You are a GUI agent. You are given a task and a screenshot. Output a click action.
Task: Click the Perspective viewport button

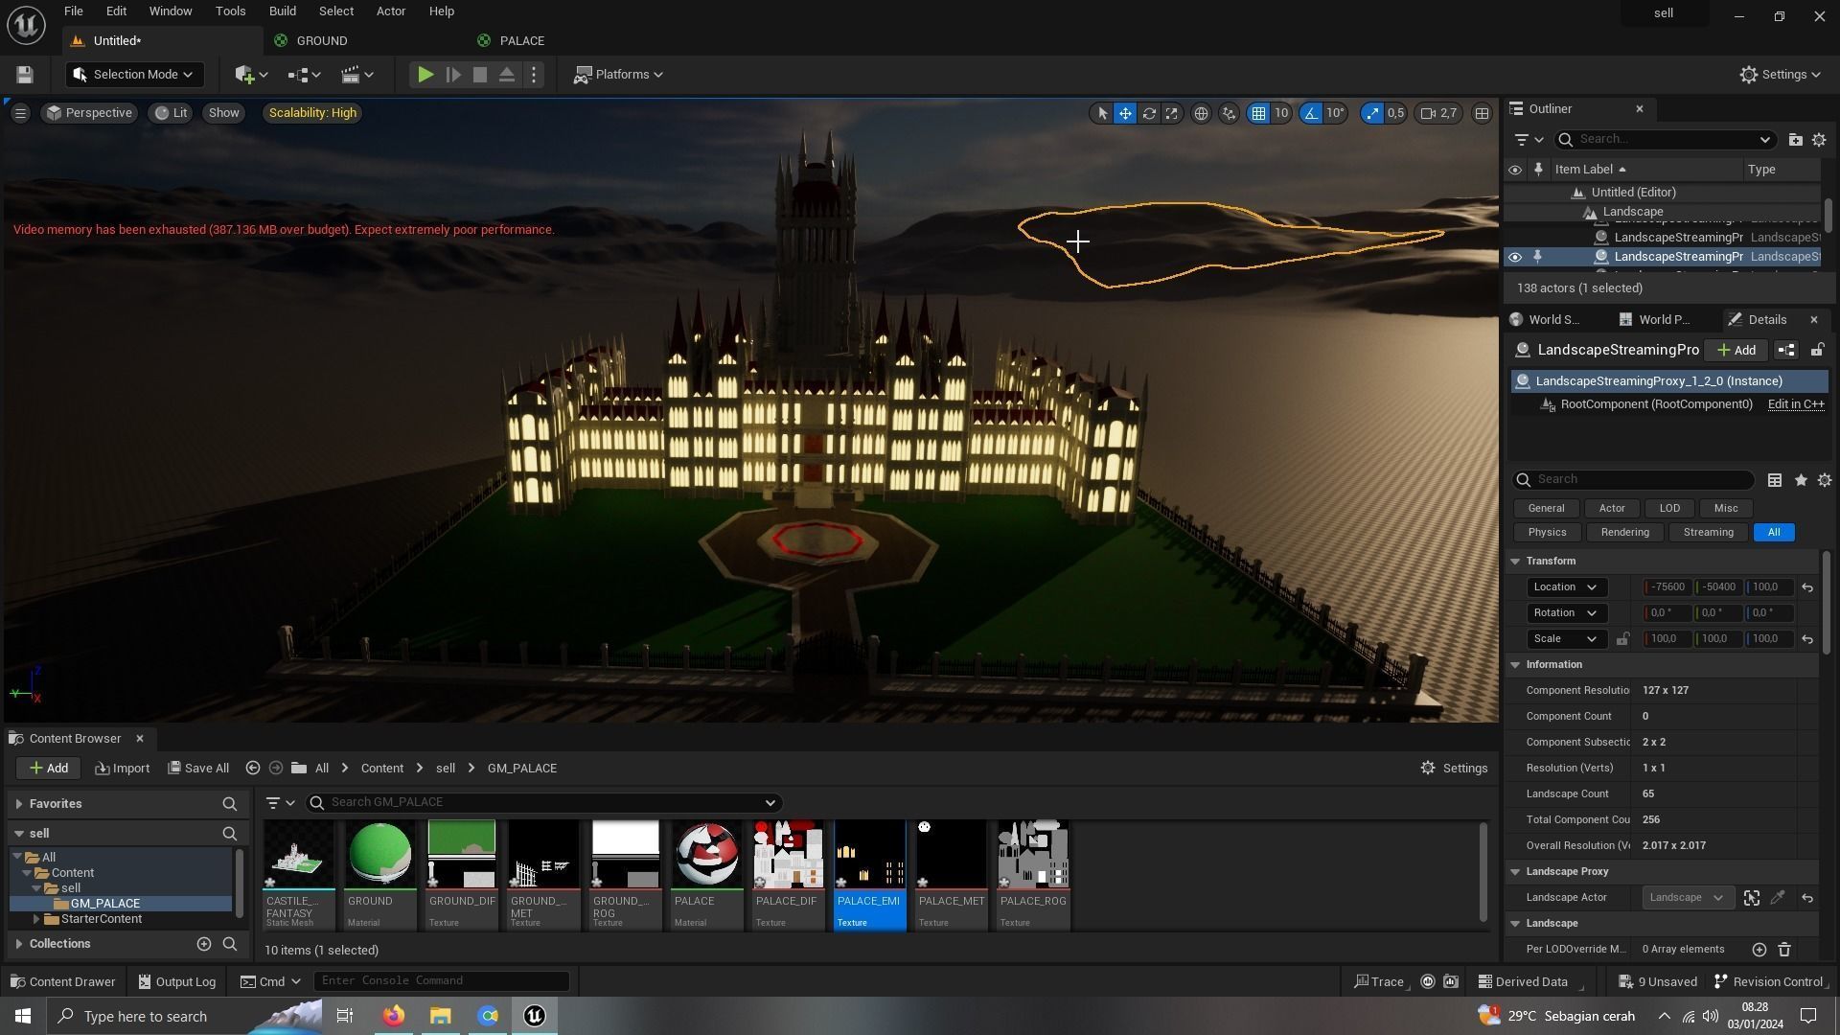tap(89, 113)
